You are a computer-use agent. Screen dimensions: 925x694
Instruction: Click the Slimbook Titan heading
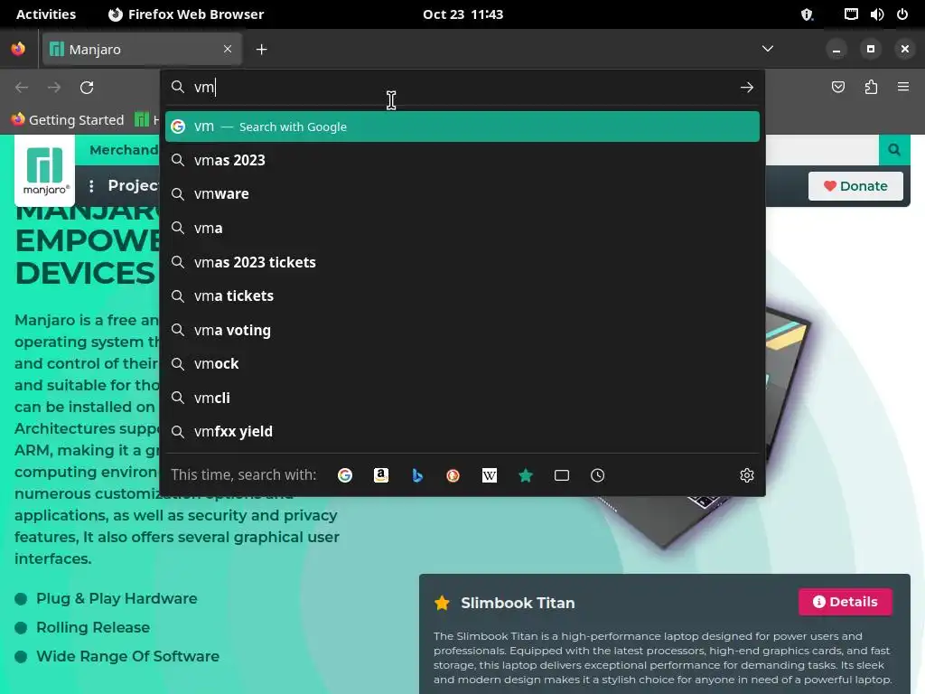pos(518,603)
